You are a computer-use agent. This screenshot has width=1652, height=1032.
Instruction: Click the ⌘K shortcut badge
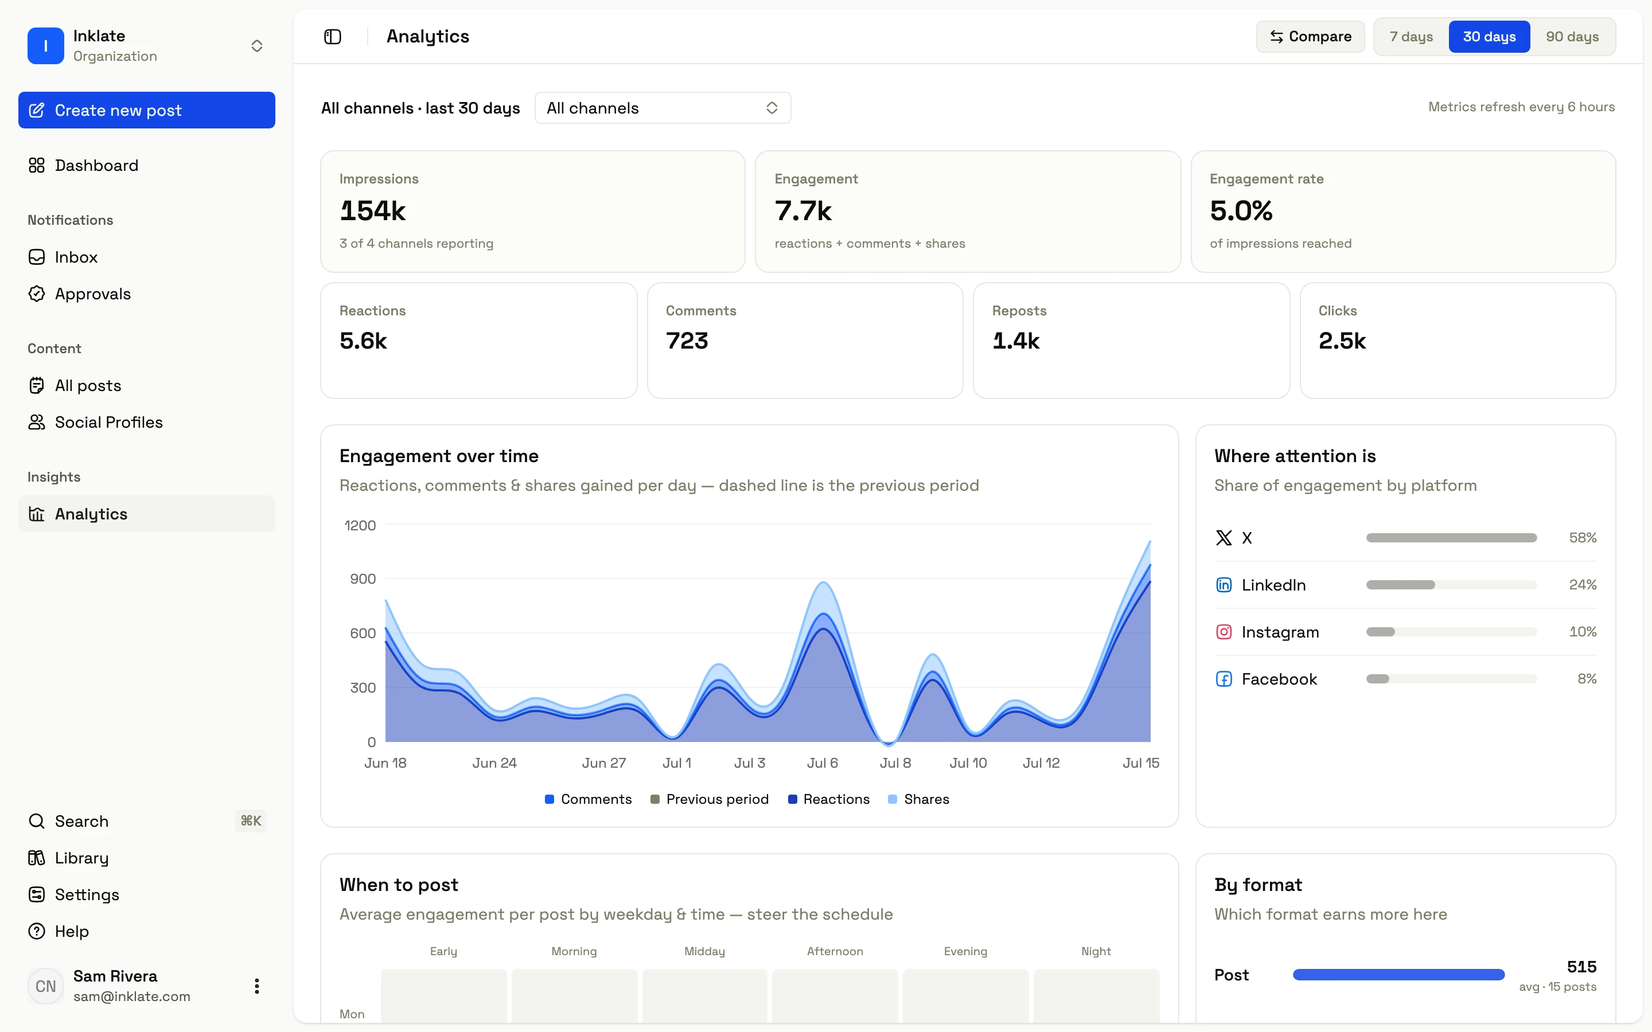251,821
